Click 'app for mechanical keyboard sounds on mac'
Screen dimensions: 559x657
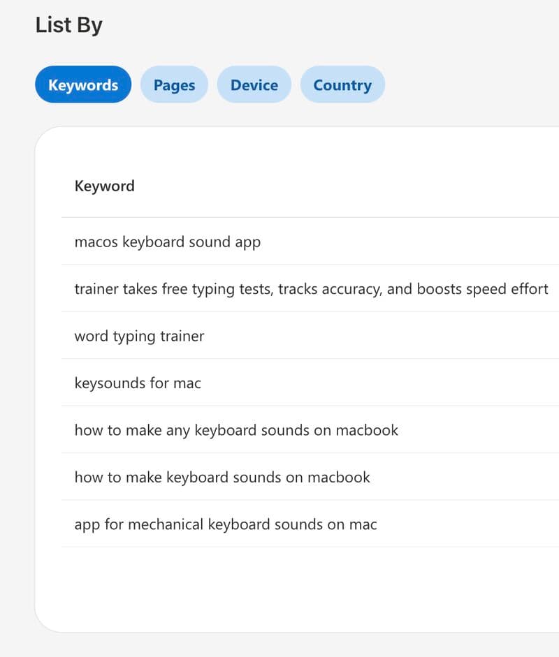[226, 524]
